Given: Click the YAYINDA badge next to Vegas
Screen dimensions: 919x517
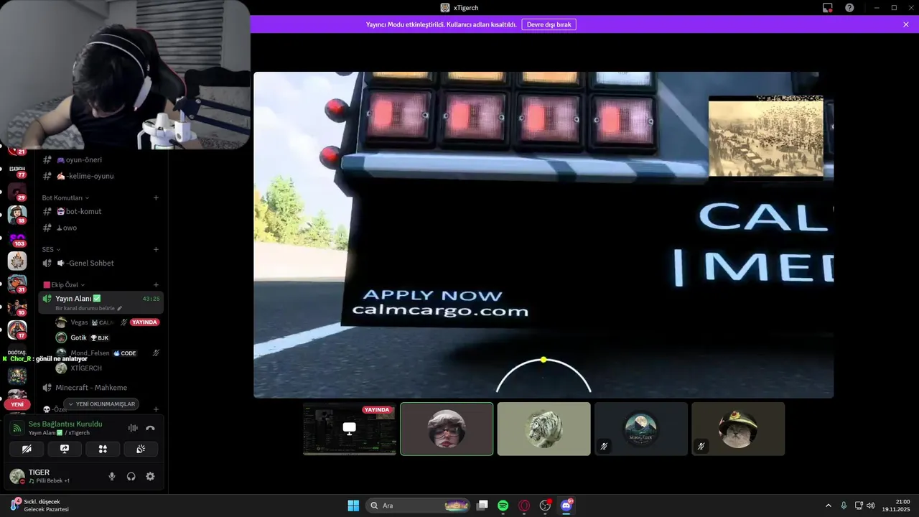Looking at the screenshot, I should [x=144, y=322].
